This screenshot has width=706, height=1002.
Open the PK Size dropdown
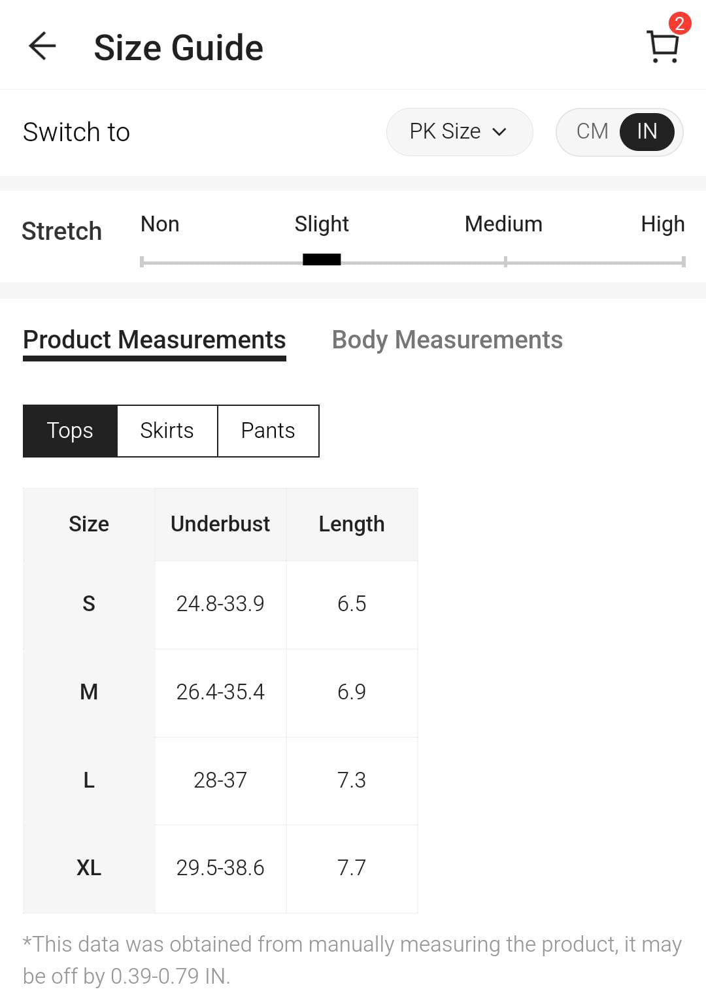[459, 131]
